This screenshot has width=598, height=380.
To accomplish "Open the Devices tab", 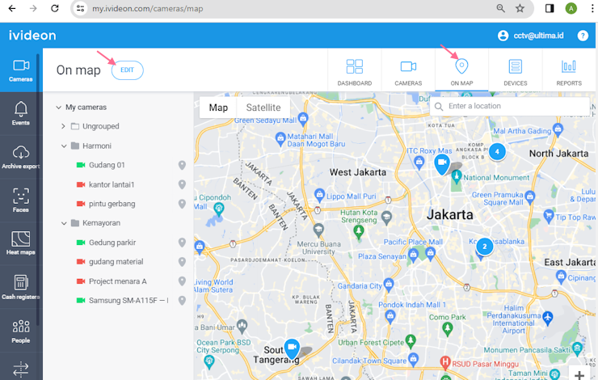I will [516, 72].
